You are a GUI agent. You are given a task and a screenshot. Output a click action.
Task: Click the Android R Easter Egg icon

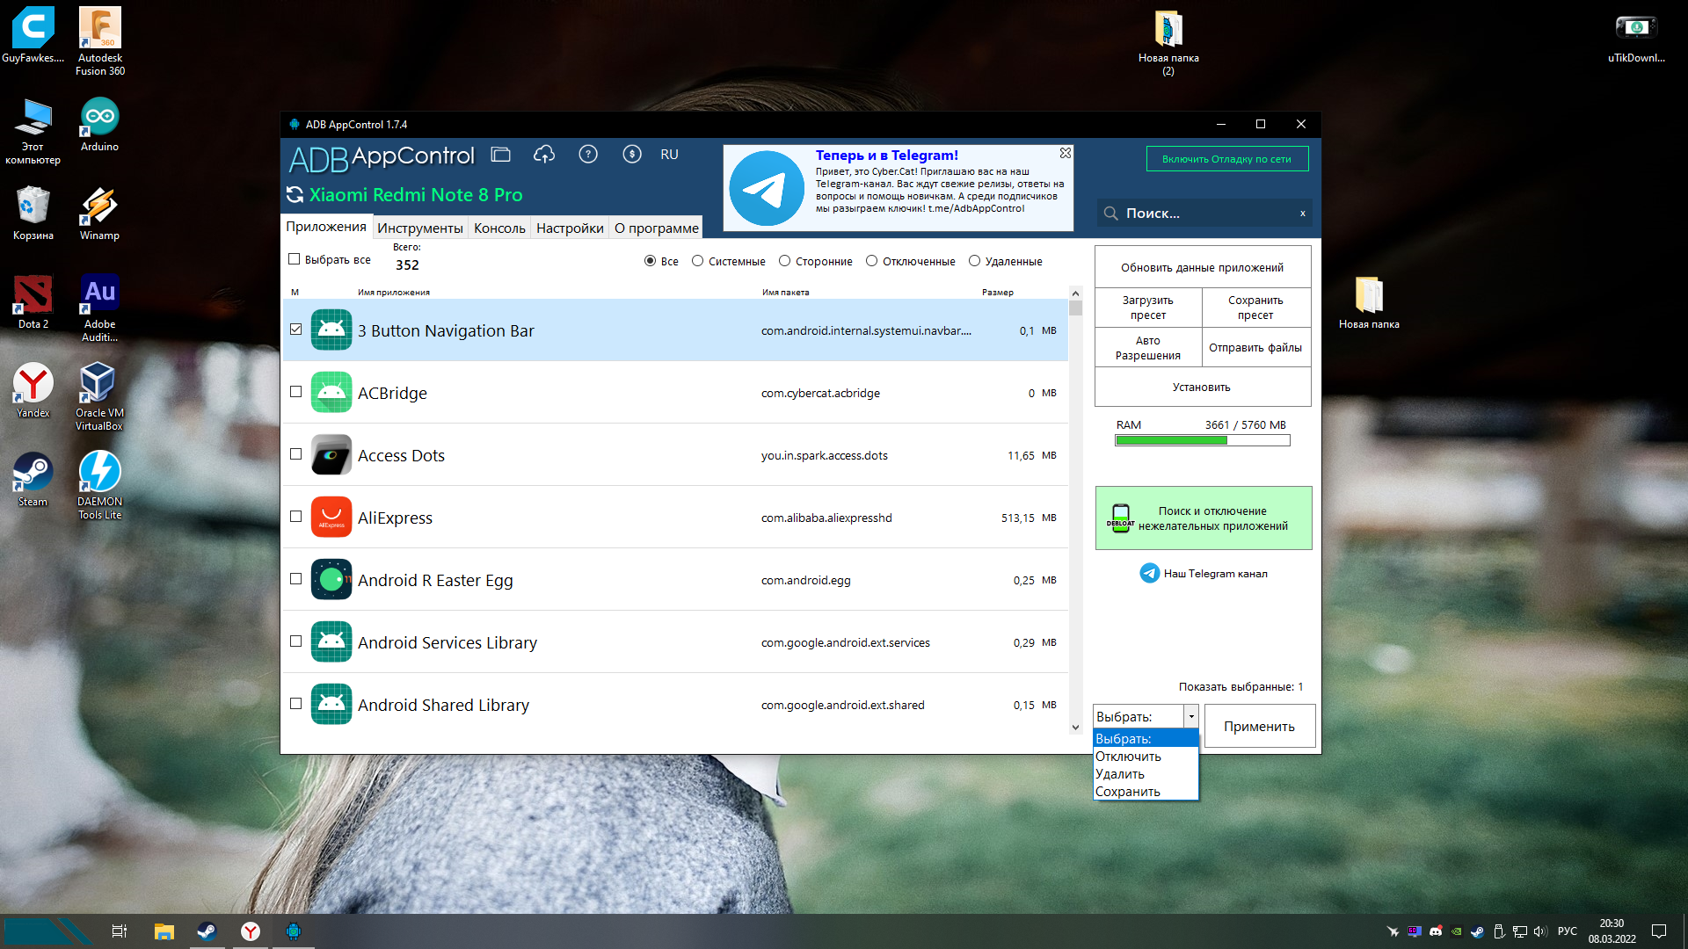coord(331,580)
